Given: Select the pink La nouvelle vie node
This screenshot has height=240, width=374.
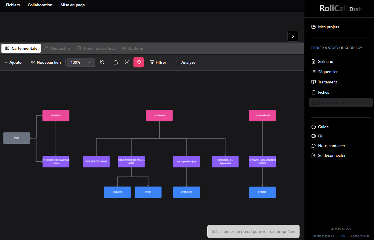Looking at the screenshot, I should pyautogui.click(x=262, y=115).
